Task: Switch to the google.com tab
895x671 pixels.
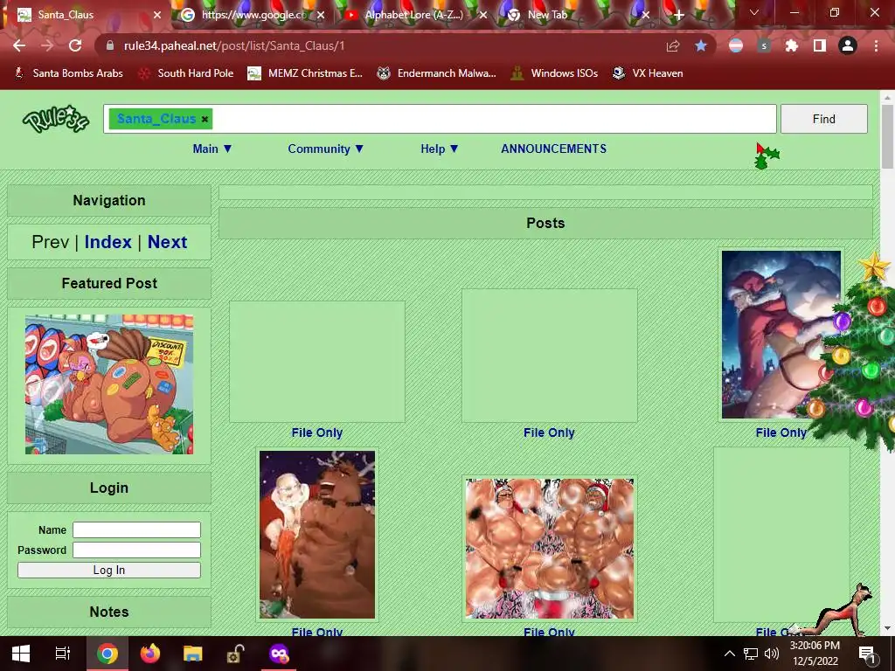Action: [253, 15]
